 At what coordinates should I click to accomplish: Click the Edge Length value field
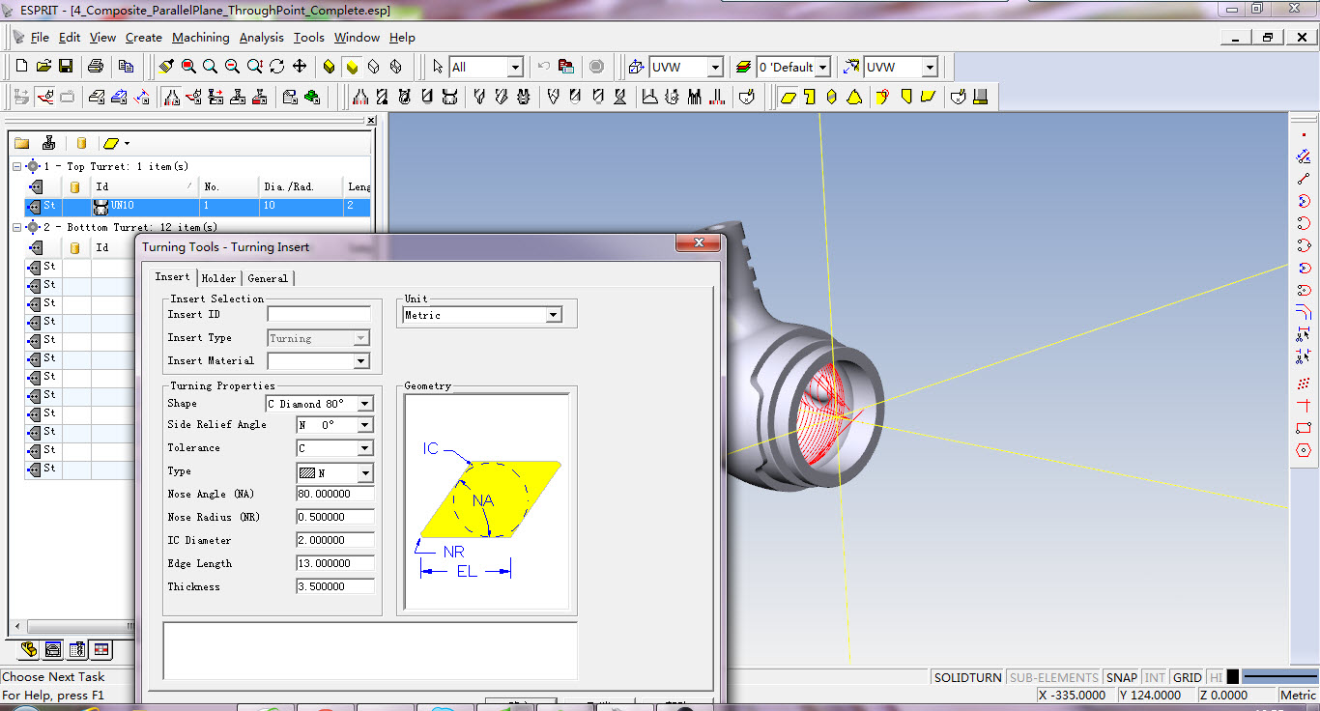[x=335, y=563]
